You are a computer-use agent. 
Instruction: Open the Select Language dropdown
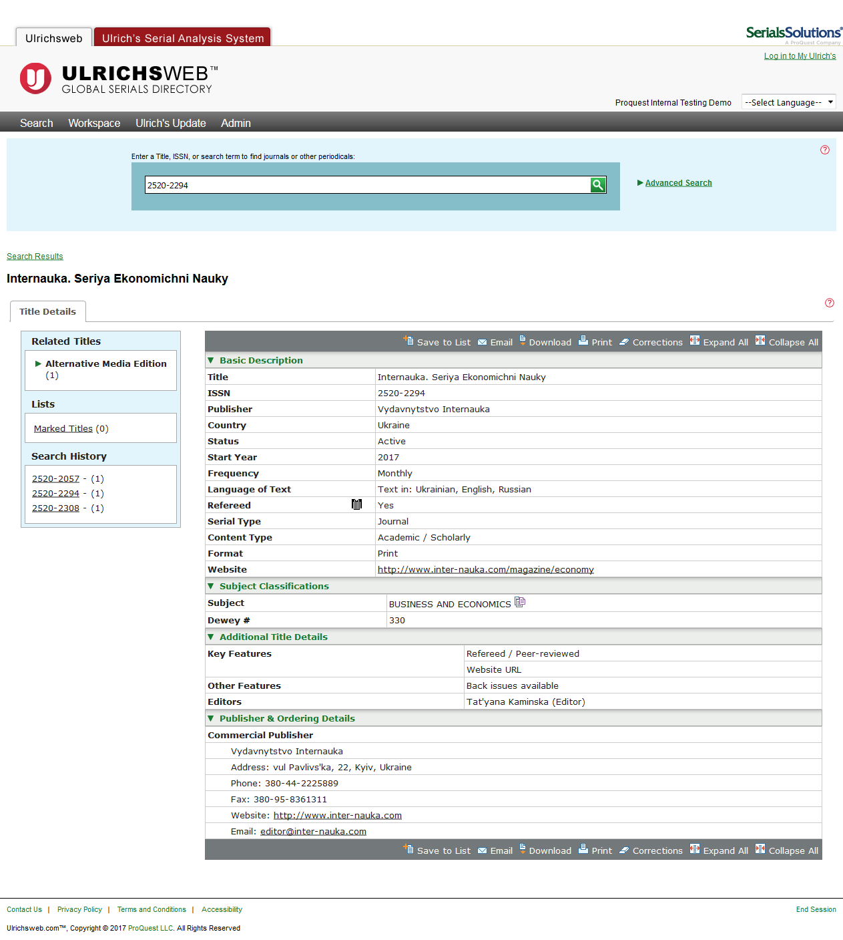789,102
